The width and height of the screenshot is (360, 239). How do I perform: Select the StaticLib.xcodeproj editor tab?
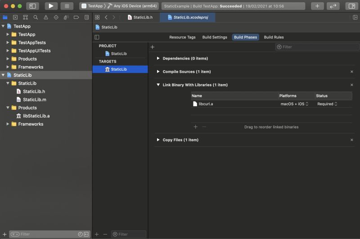(188, 17)
